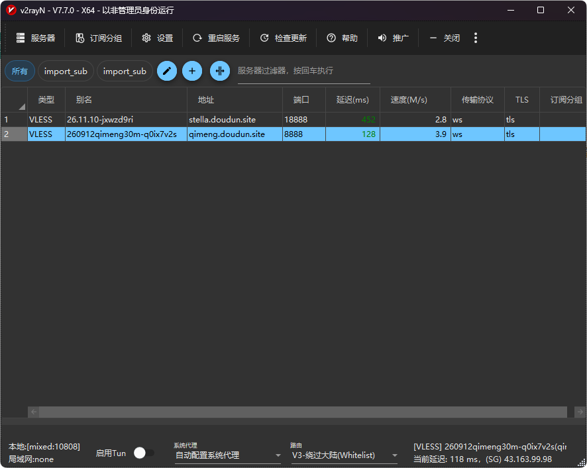Select the 所有 (All) tab
Screen dimensions: 587x468
(x=20, y=71)
